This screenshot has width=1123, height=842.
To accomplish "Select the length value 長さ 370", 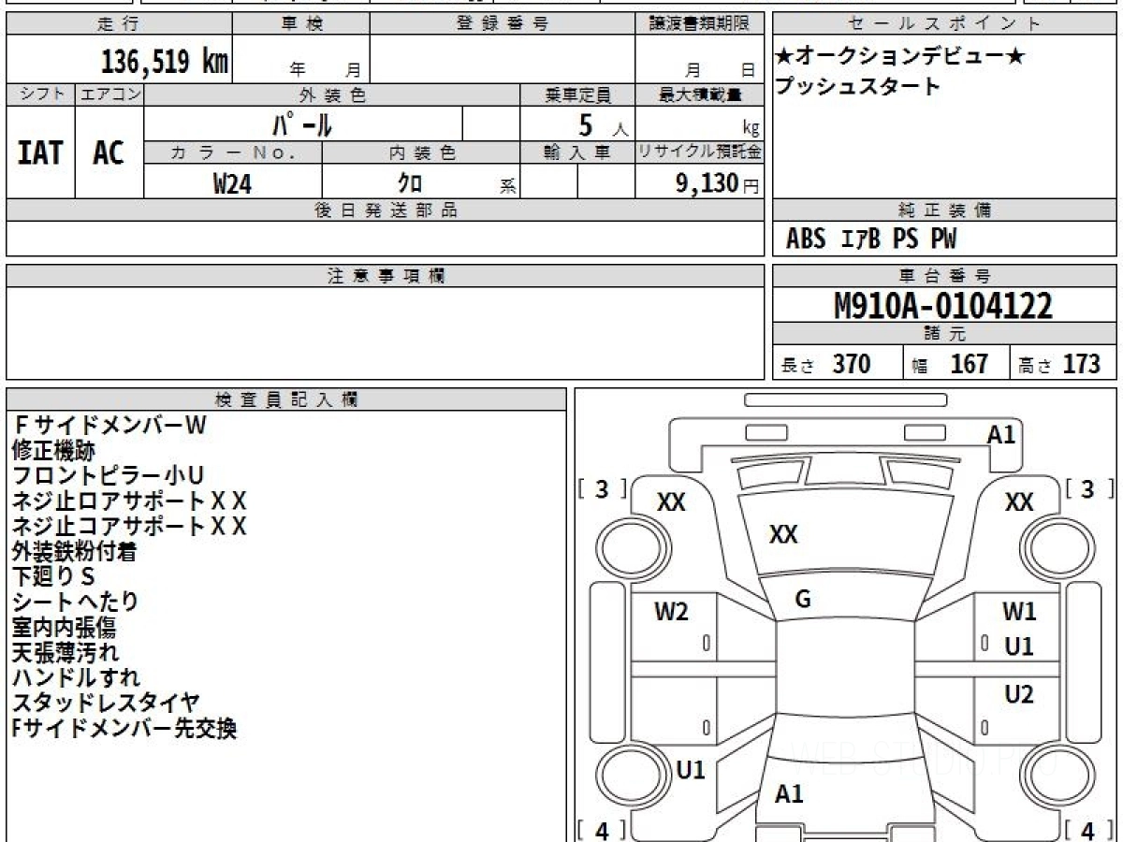I will (826, 364).
